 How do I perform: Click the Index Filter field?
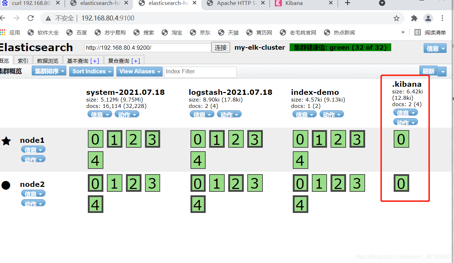200,72
